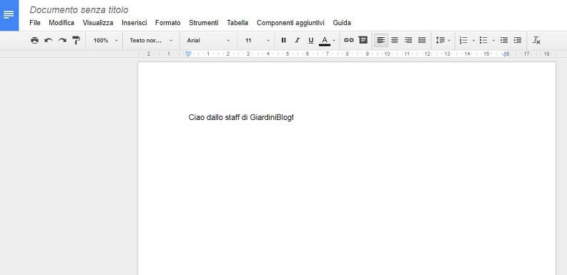Toggle italic formatting
This screenshot has height=275, width=567.
[297, 41]
